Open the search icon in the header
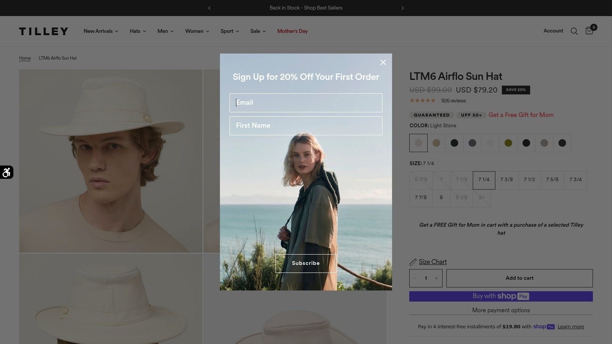This screenshot has height=344, width=612. click(x=574, y=31)
